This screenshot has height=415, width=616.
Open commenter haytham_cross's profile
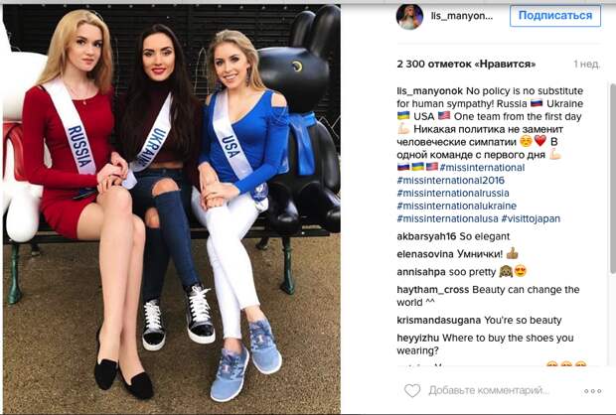click(x=433, y=290)
